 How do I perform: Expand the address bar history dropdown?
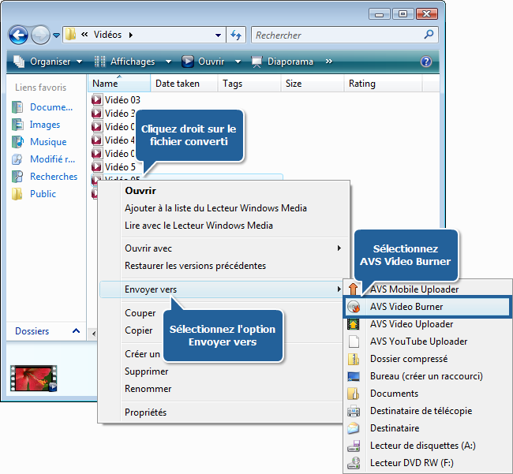coord(218,35)
